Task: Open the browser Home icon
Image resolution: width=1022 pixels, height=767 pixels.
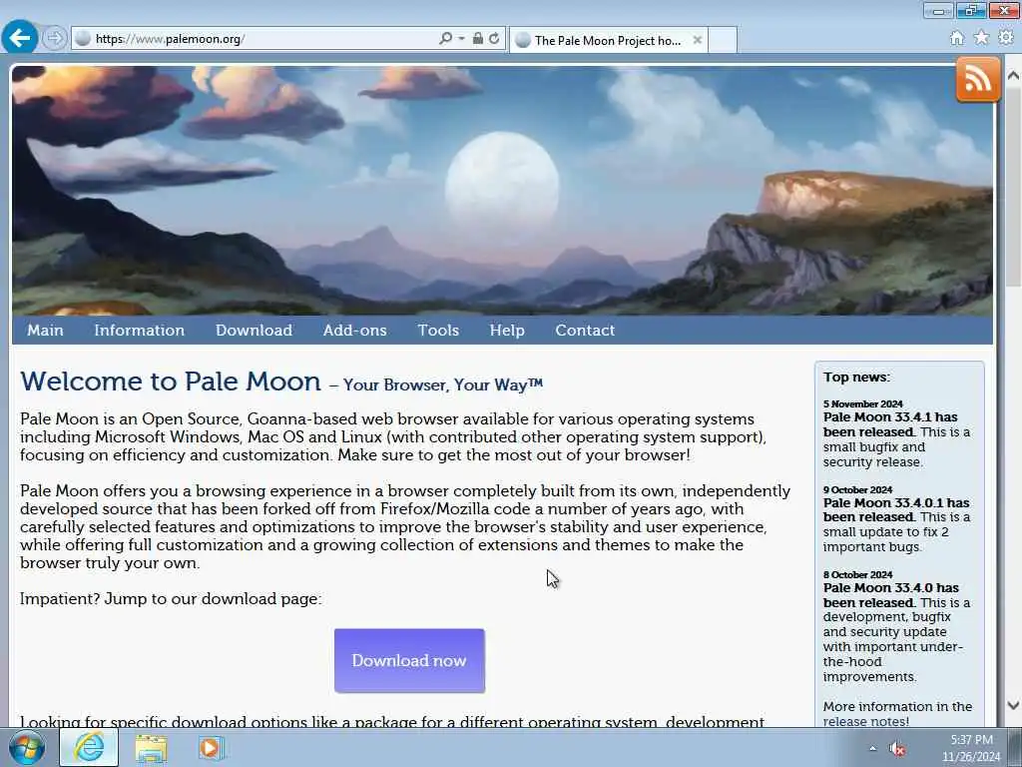Action: pos(957,38)
